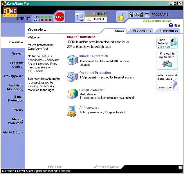
Task: Open Anti-spyware in the sidebar
Action: [13, 76]
